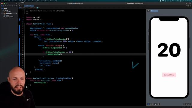Screen dimensions: 192x108
Task: Open the File menu
Action: pos(9,1)
